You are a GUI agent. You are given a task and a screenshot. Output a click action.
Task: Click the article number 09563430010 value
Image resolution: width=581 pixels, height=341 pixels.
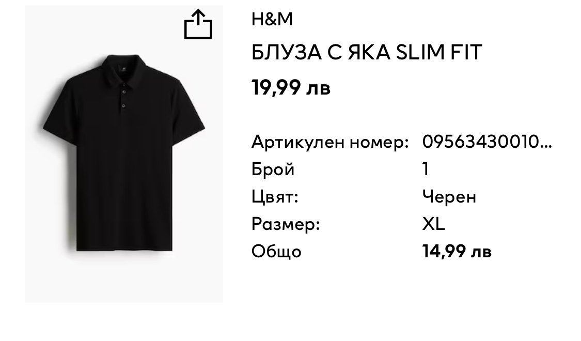tap(481, 142)
